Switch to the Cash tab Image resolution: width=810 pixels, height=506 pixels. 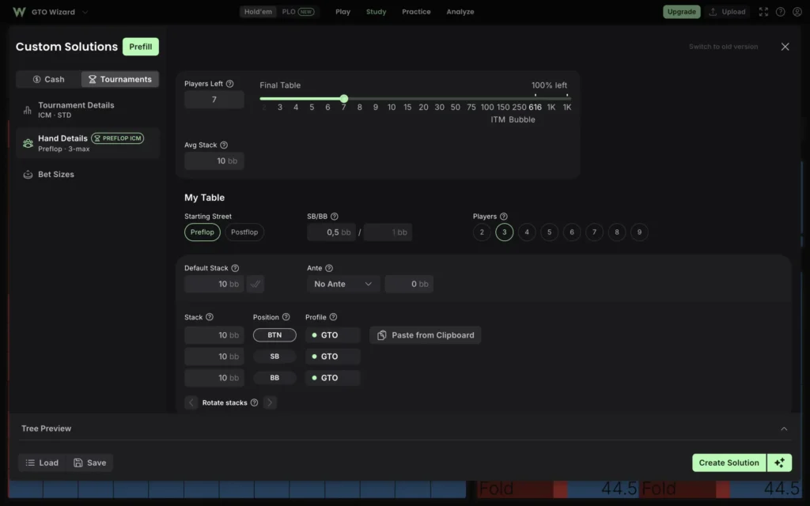[48, 79]
